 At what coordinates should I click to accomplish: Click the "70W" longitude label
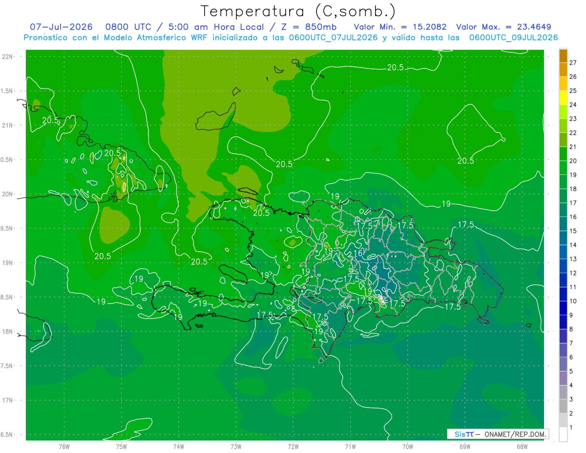pos(408,447)
